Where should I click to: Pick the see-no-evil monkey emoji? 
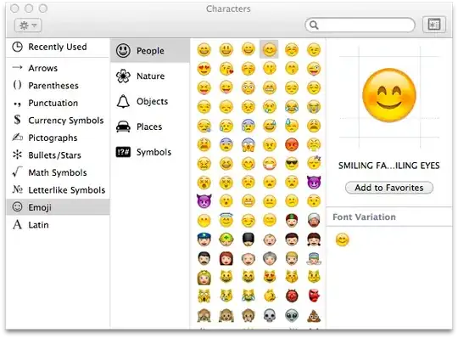204,315
